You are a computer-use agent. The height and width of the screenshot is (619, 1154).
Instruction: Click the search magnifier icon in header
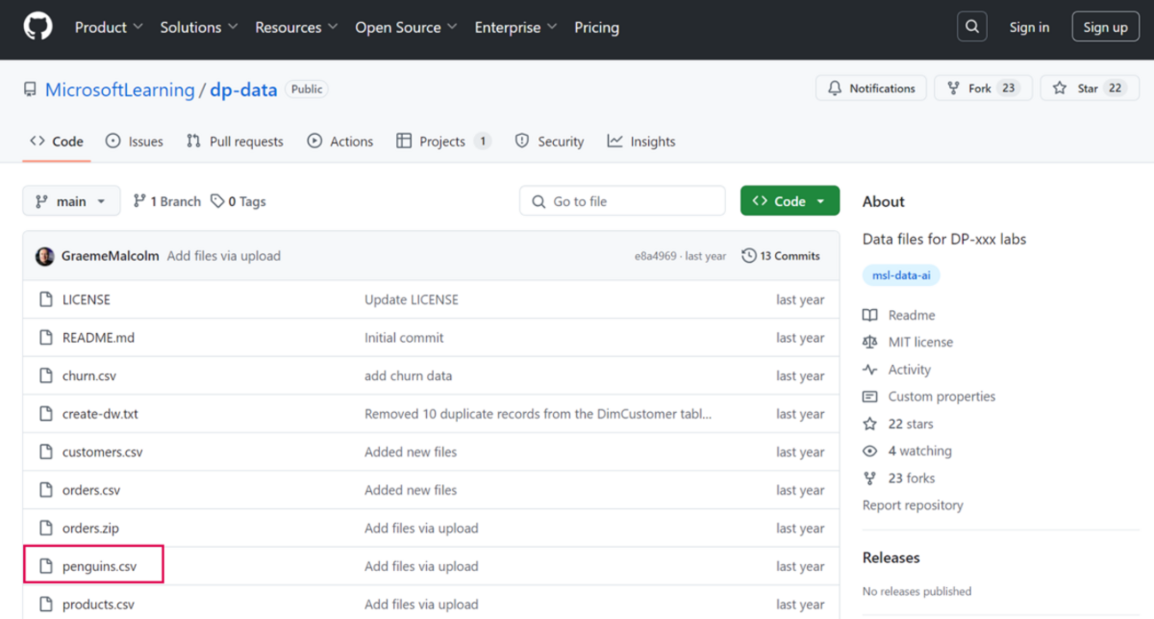(x=972, y=27)
